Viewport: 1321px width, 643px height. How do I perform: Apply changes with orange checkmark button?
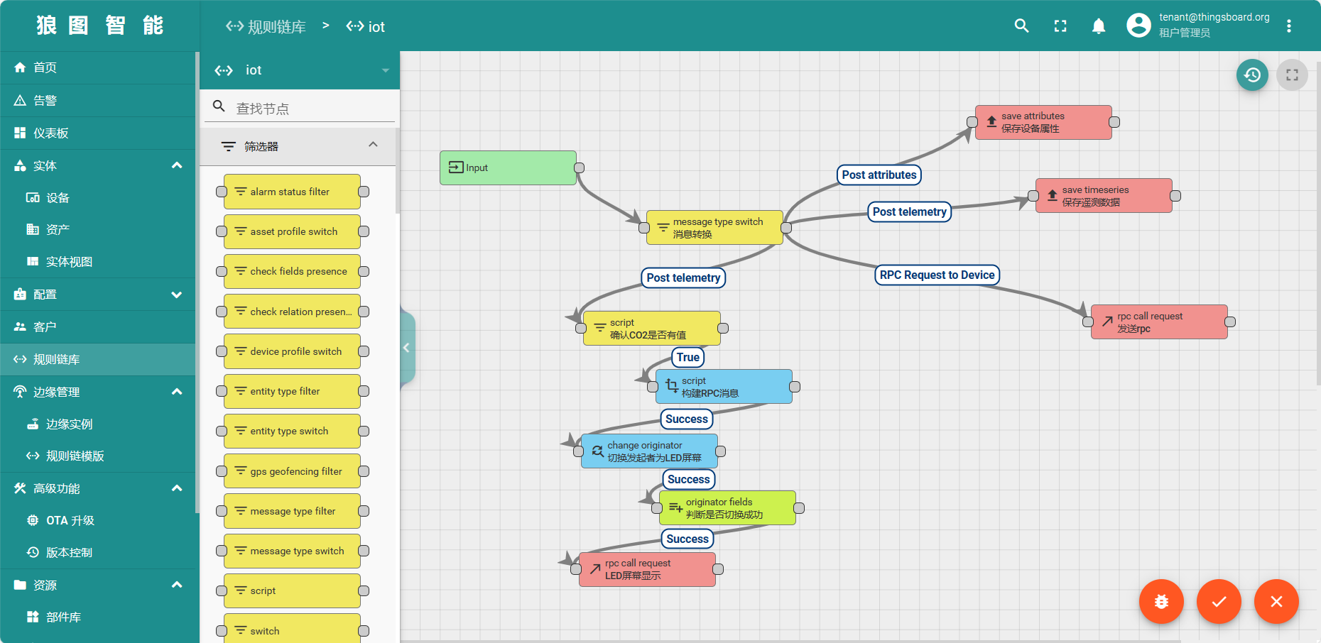[x=1219, y=602]
